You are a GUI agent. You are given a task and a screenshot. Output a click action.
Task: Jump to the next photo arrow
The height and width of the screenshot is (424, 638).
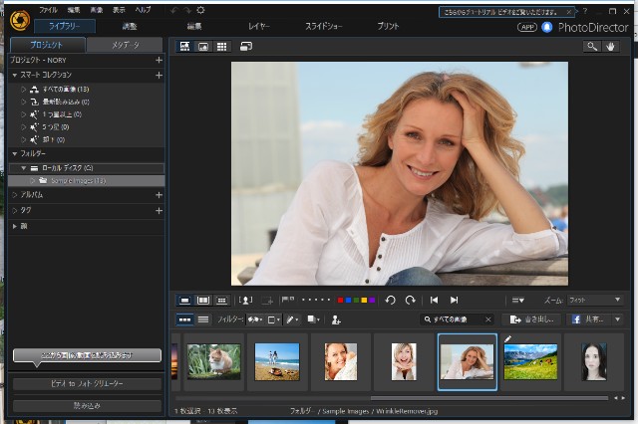point(455,300)
